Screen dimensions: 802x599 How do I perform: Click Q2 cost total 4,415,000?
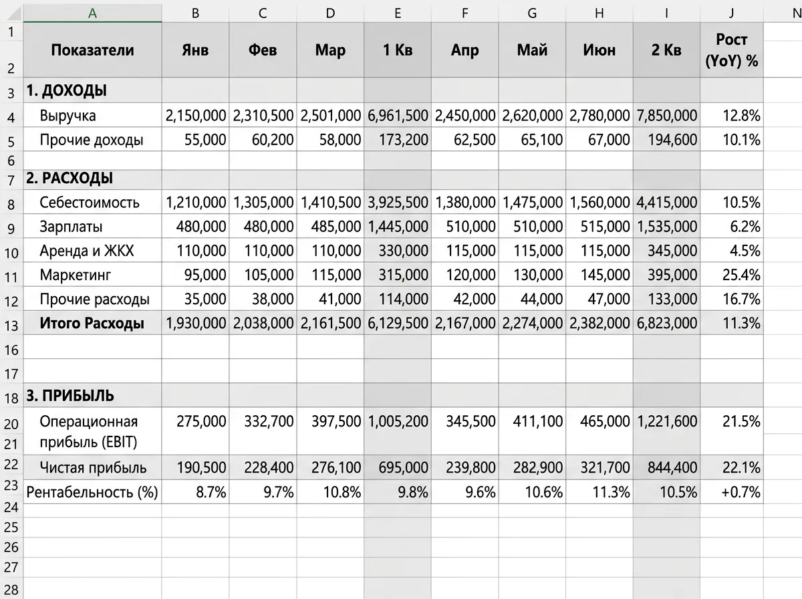(x=666, y=202)
